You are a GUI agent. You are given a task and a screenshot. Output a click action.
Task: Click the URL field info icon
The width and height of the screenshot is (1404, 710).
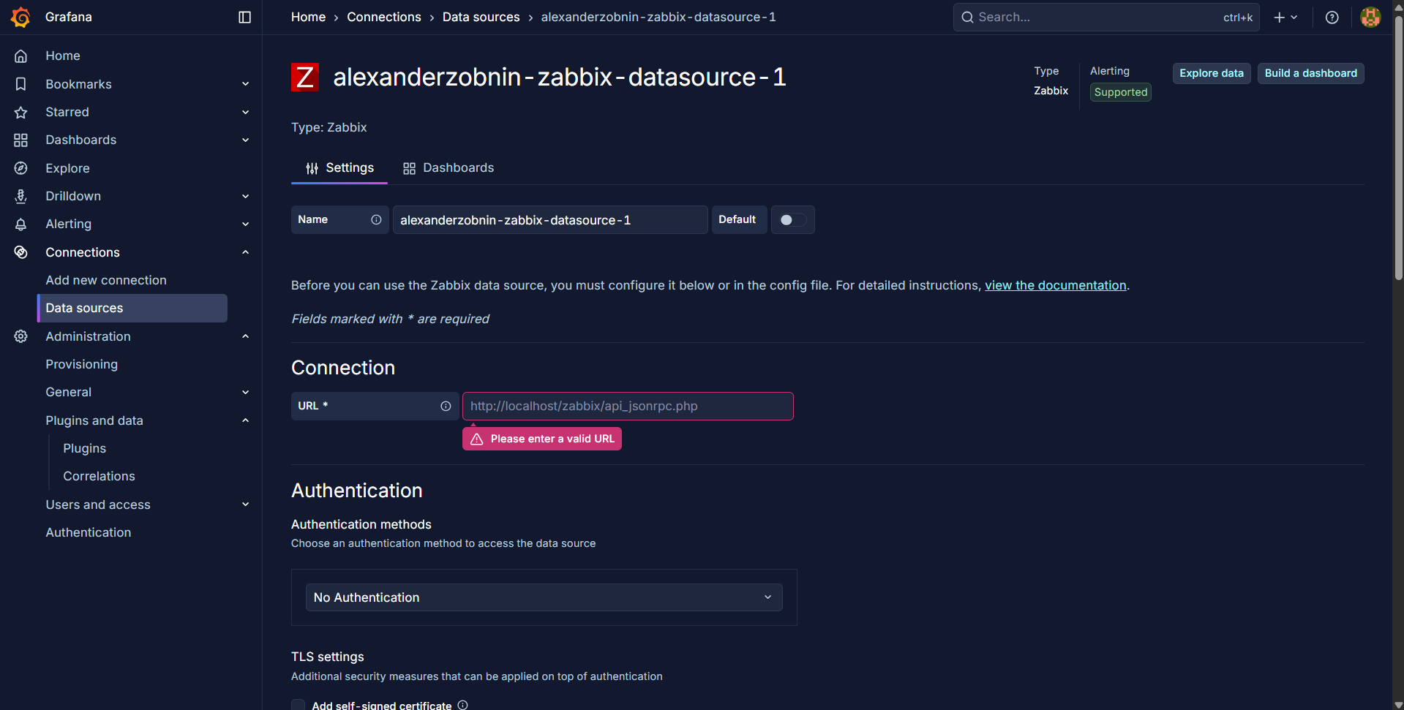coord(446,406)
